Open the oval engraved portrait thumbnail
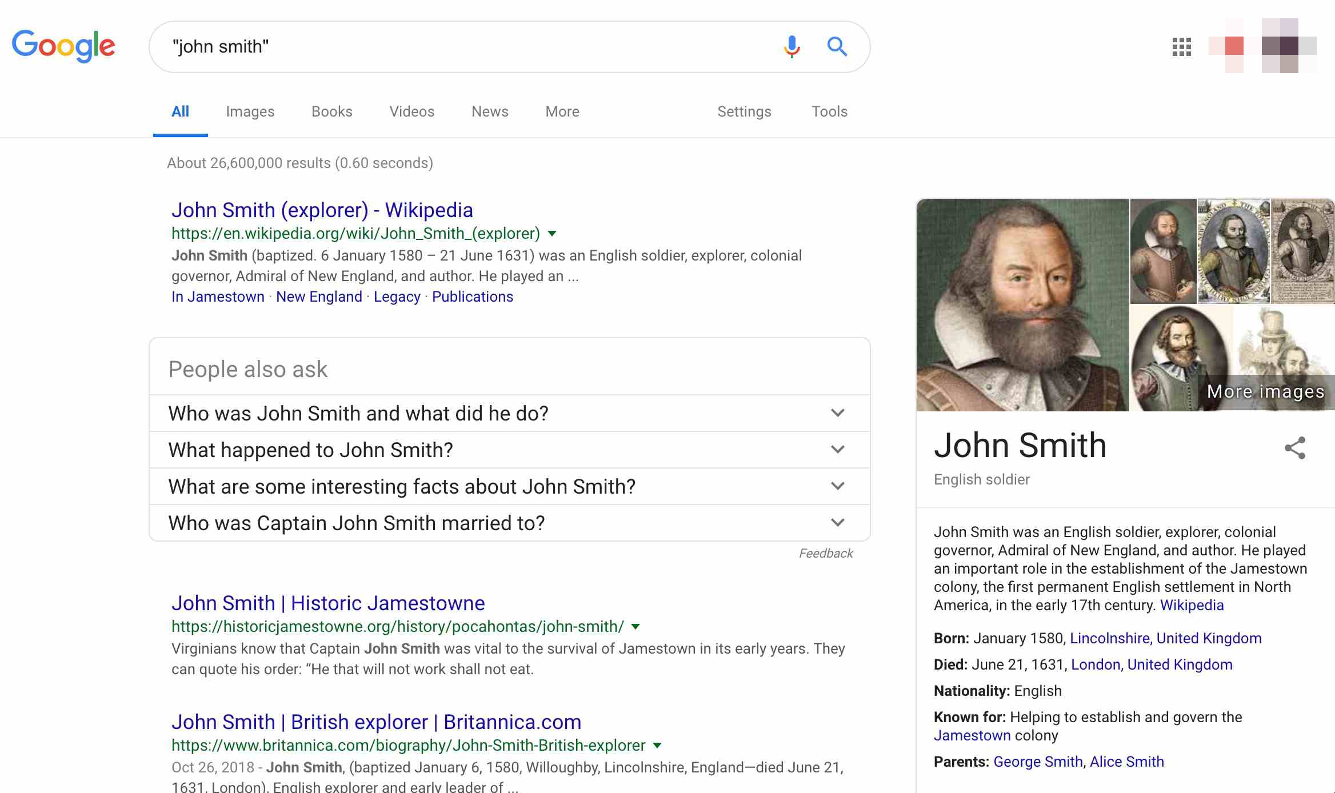Screen dimensions: 1335x793 point(1234,251)
